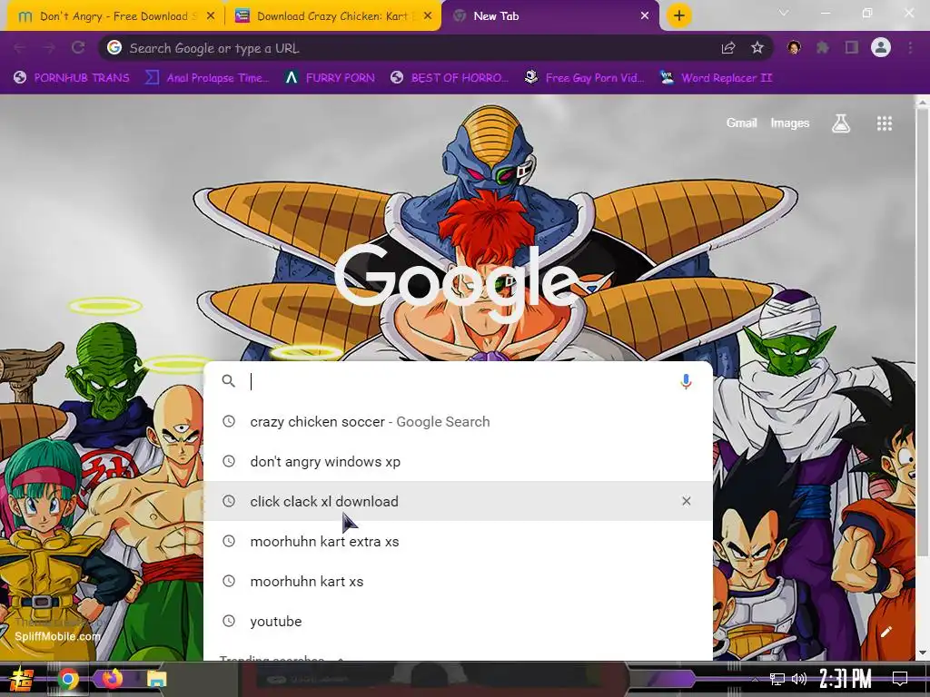This screenshot has width=930, height=697.
Task: Click the page scrollbar down arrow
Action: pos(923,653)
